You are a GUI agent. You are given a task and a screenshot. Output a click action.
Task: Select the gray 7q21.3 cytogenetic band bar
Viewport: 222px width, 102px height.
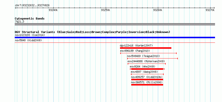coord(115,24)
